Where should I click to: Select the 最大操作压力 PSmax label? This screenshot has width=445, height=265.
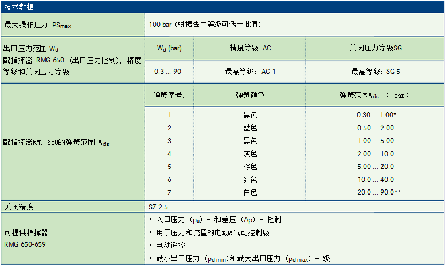click(x=37, y=25)
